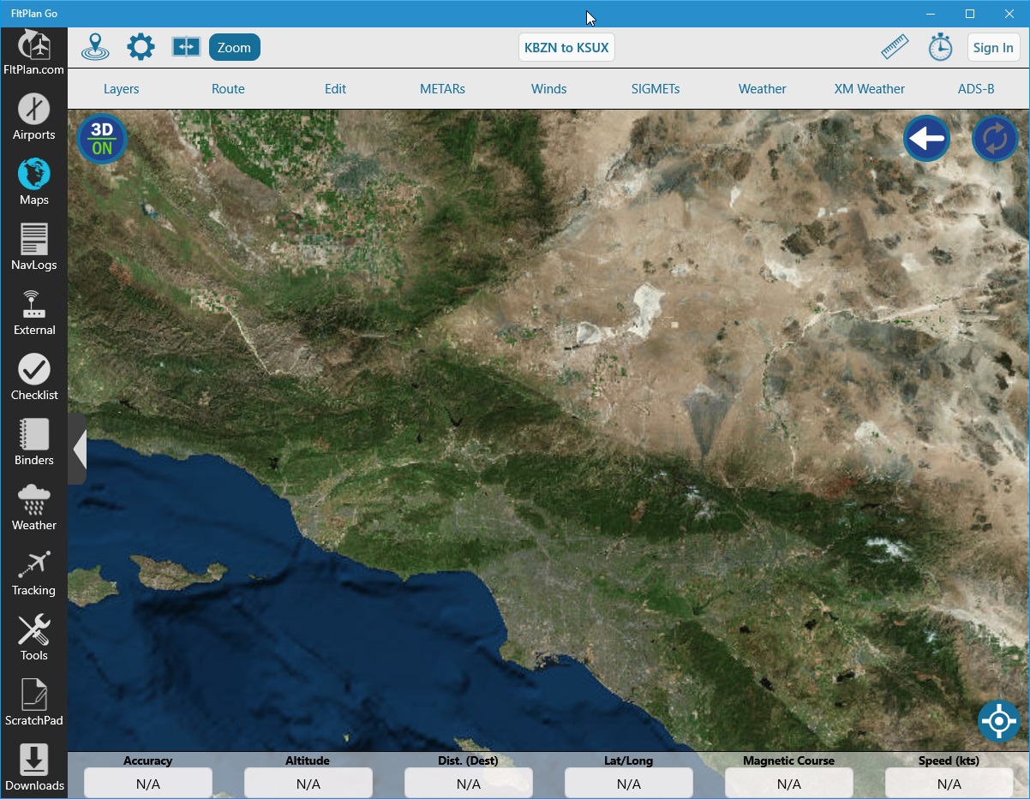1030x799 pixels.
Task: Open the Tools section
Action: pos(33,638)
